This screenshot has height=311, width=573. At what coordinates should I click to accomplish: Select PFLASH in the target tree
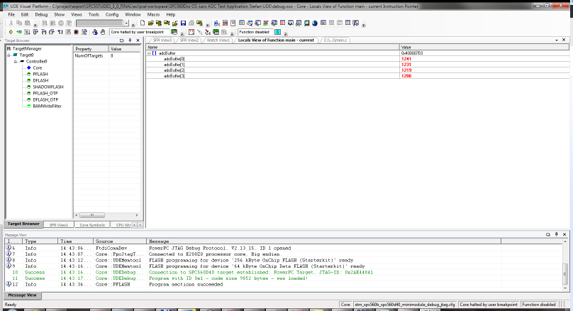click(x=40, y=74)
